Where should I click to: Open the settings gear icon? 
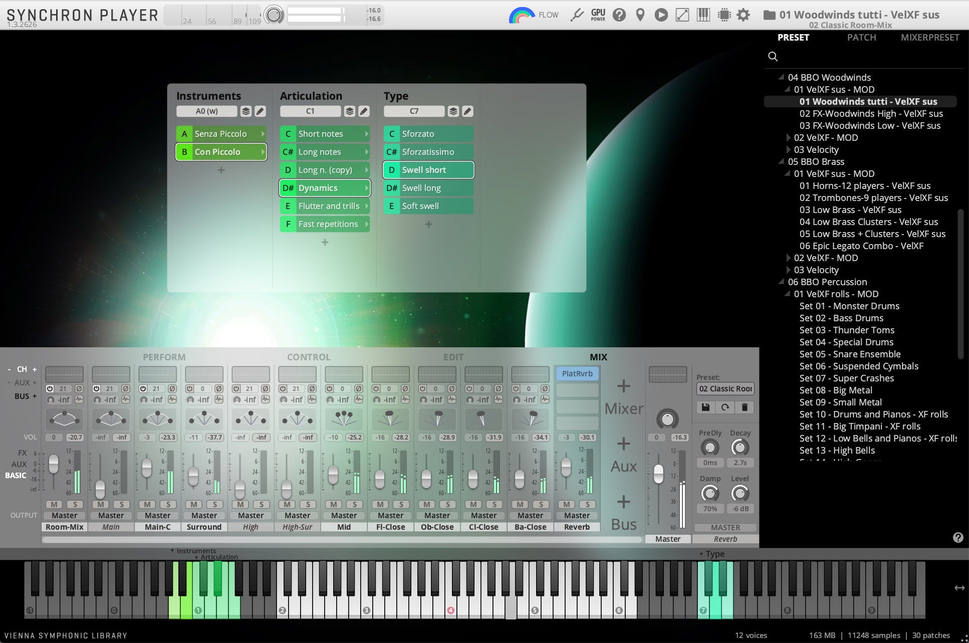pyautogui.click(x=744, y=15)
